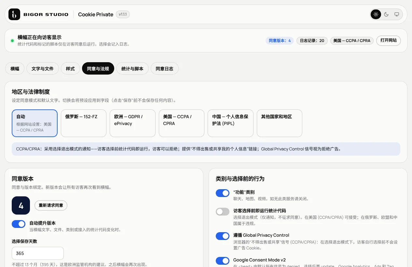Click the green banner status dot

12,41
